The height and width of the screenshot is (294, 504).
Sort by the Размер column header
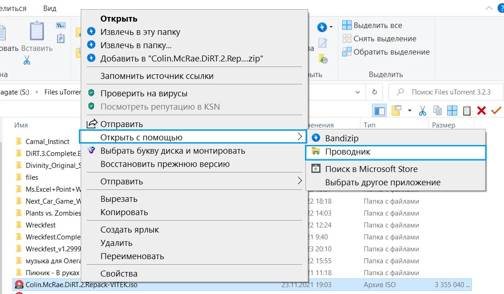tap(443, 125)
